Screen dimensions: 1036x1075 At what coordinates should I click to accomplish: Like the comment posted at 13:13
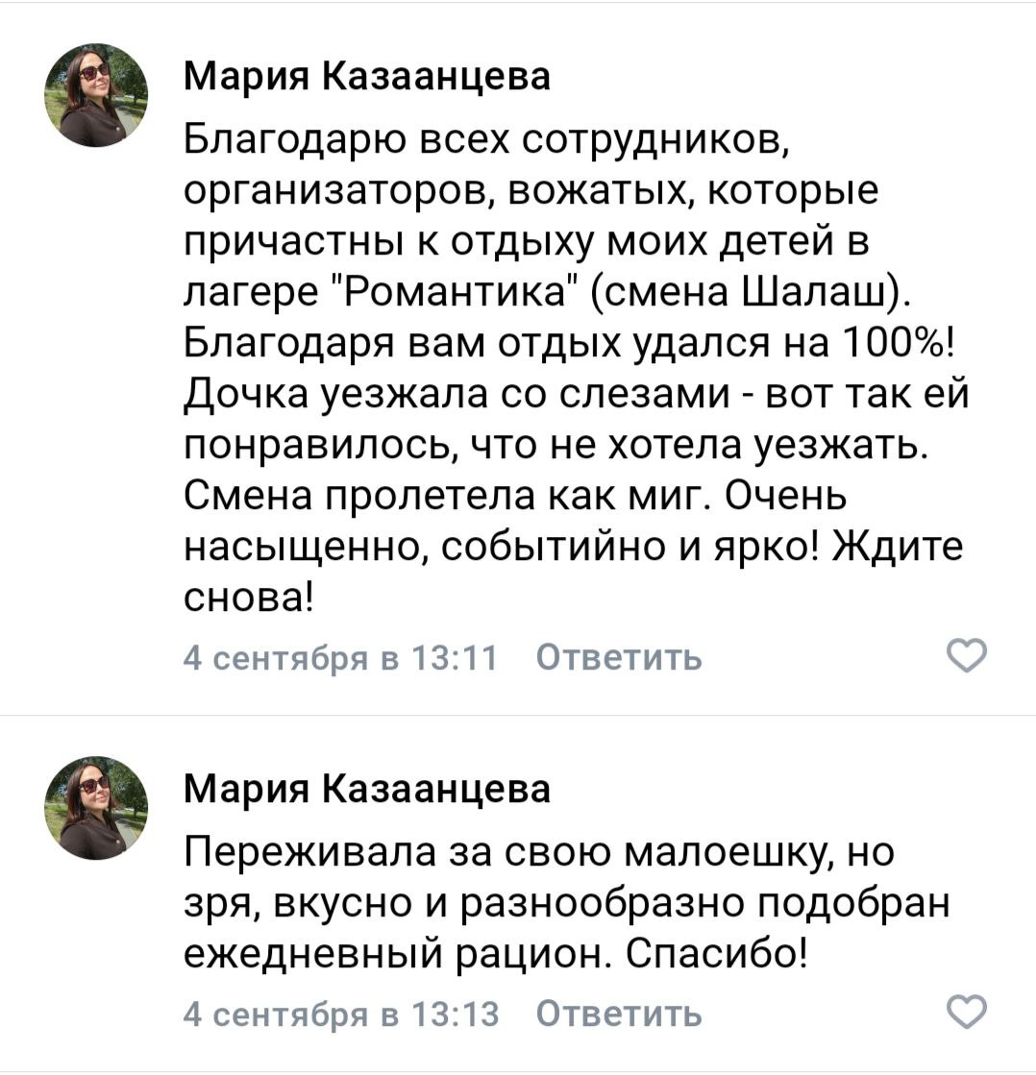[967, 1012]
